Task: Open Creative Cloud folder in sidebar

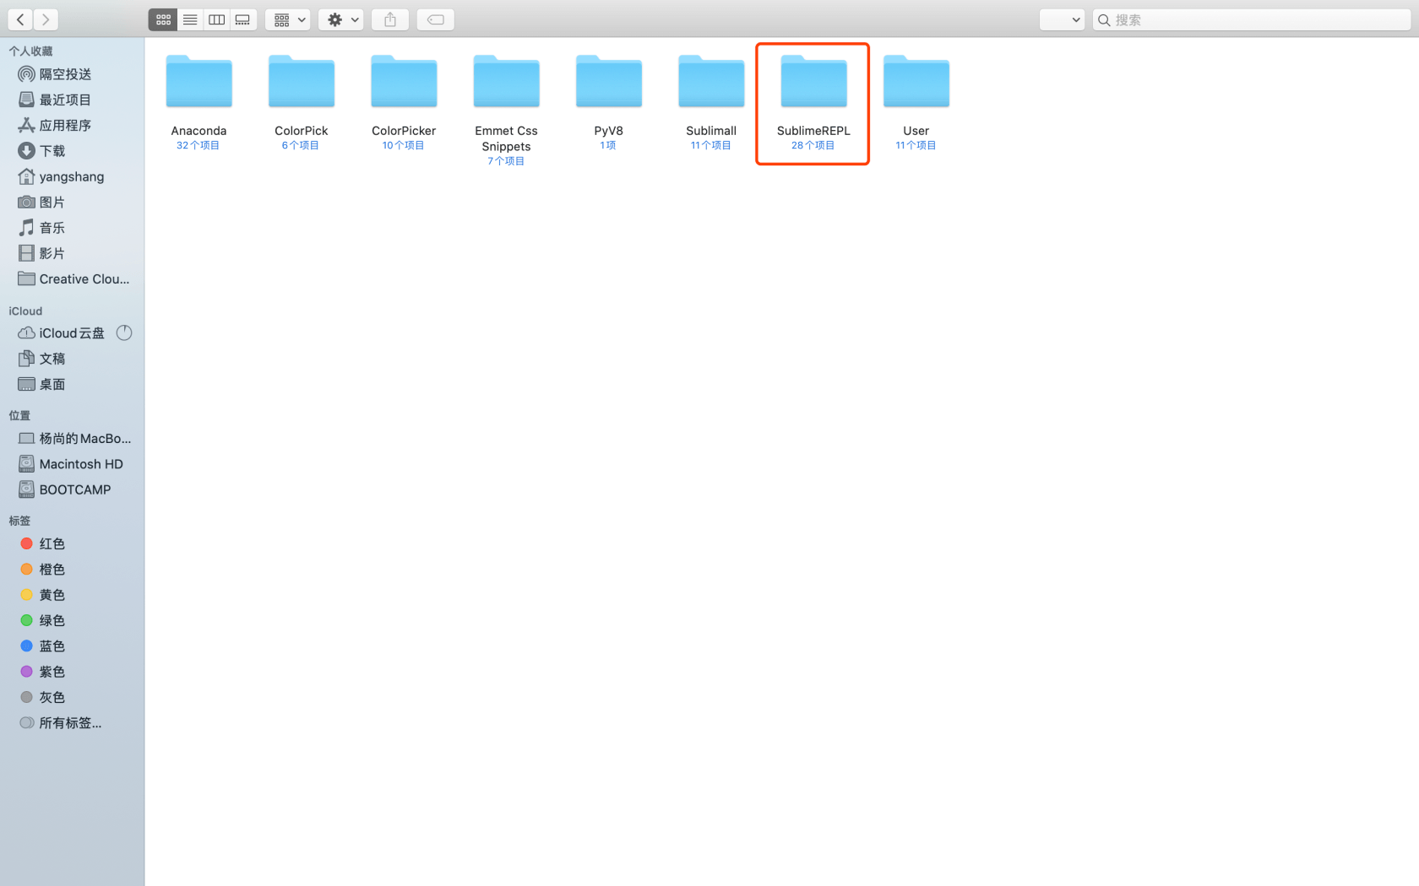Action: click(72, 279)
